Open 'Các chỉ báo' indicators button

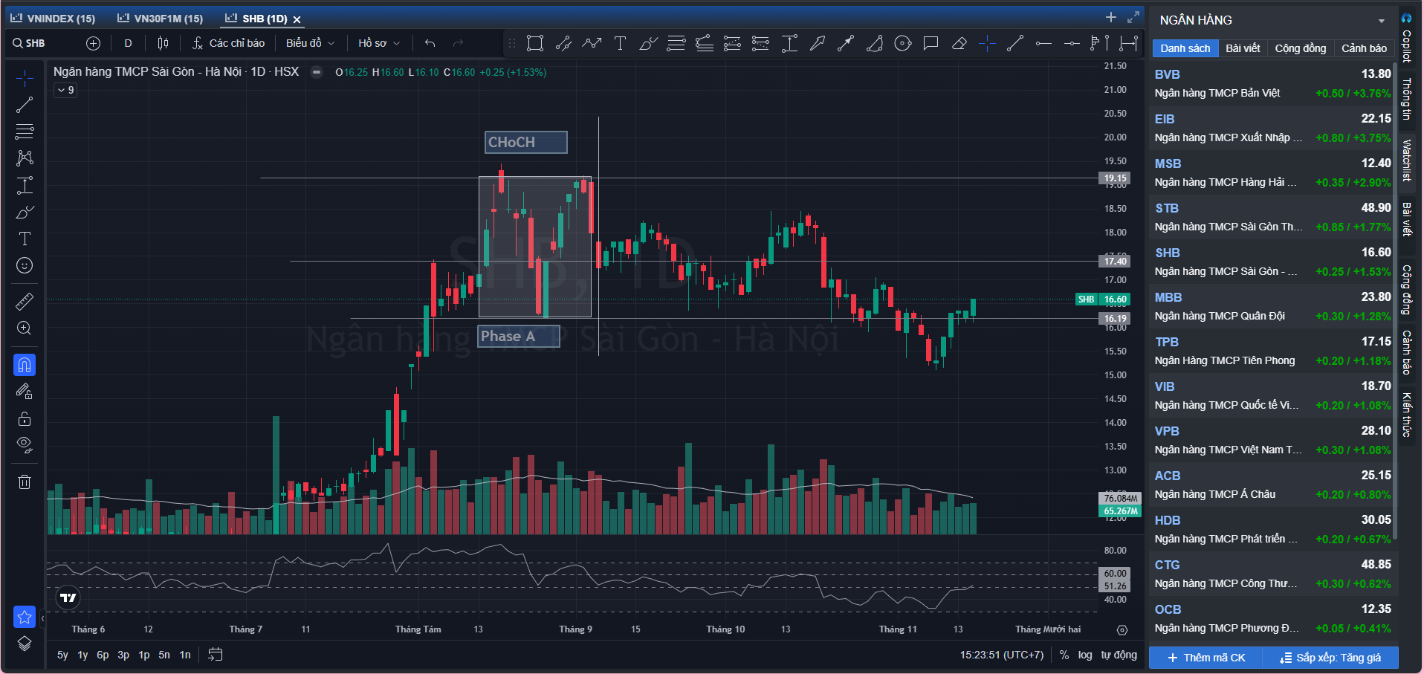[228, 43]
